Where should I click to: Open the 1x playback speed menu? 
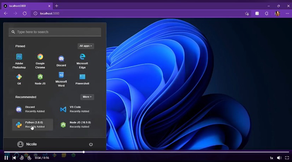tap(271, 158)
